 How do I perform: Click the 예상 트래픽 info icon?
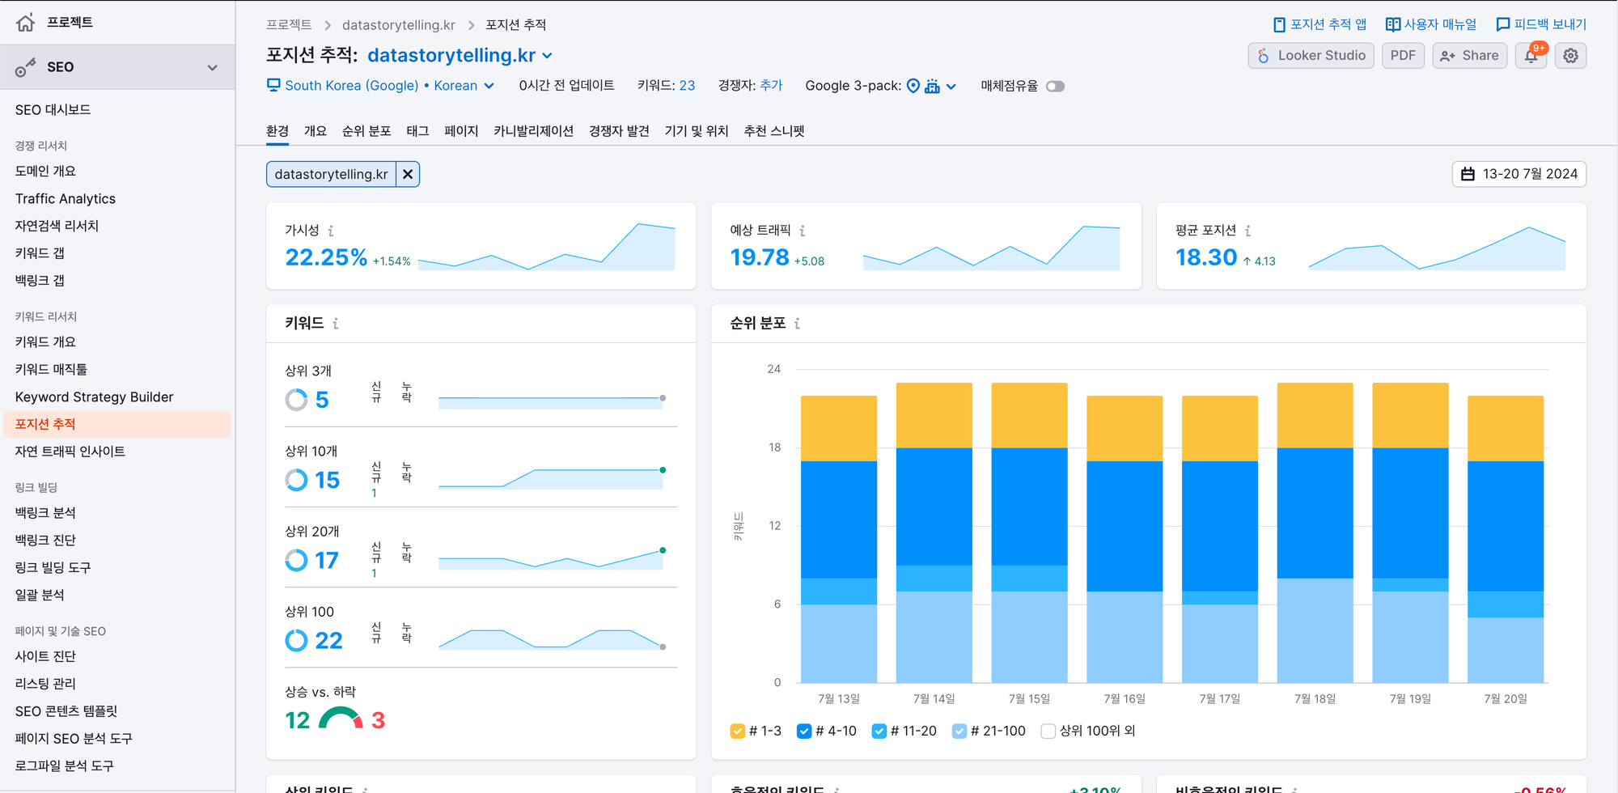[x=803, y=231]
